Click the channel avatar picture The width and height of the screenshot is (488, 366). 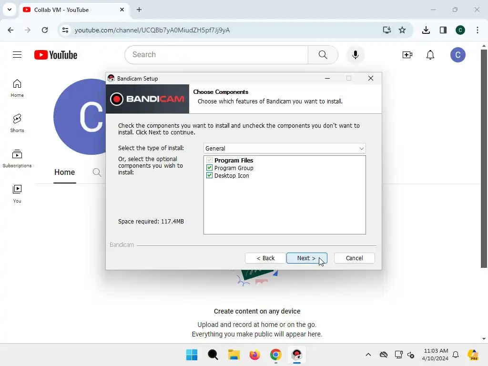[80, 117]
